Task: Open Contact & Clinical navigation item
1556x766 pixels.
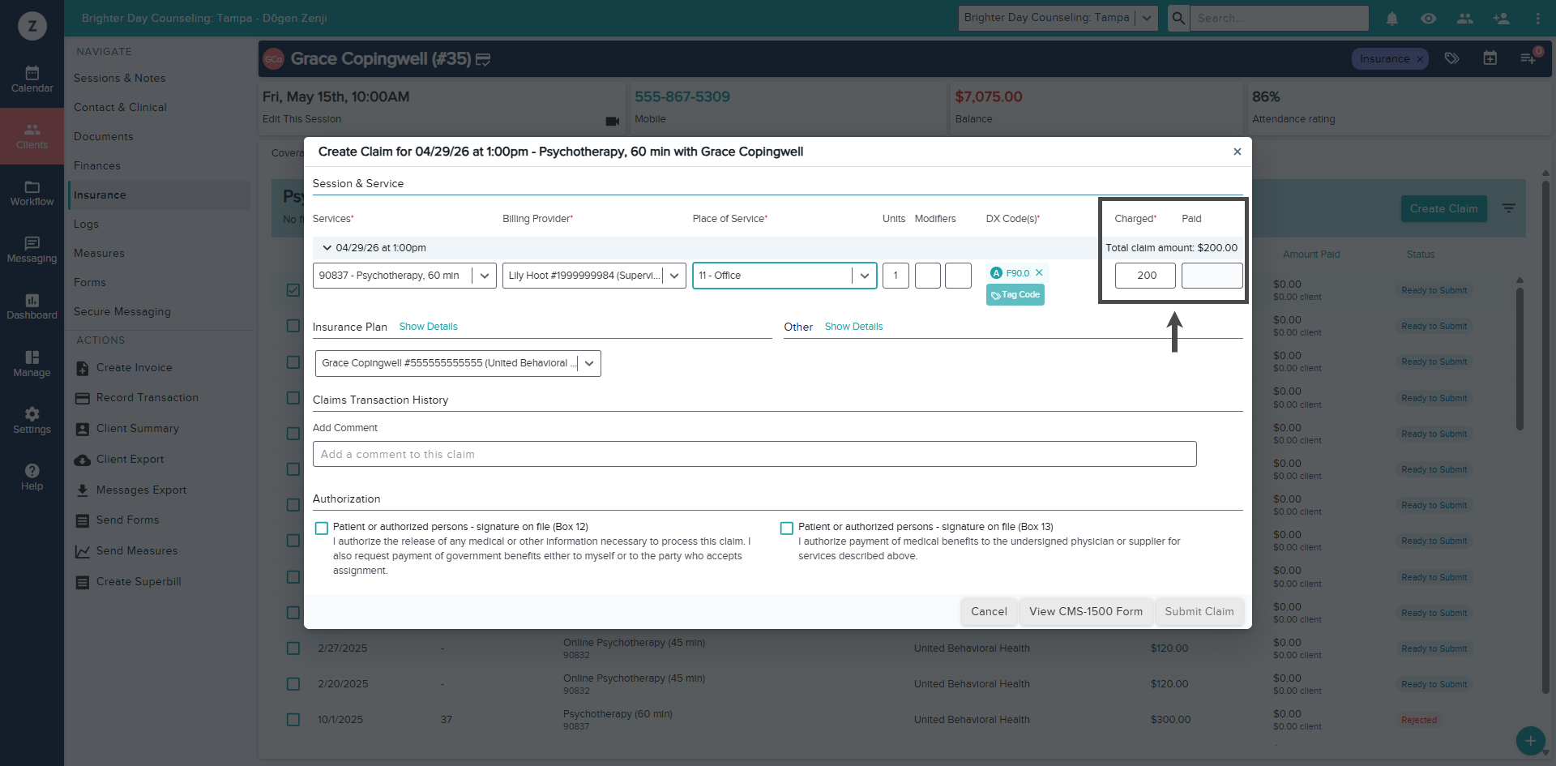Action: 120,107
